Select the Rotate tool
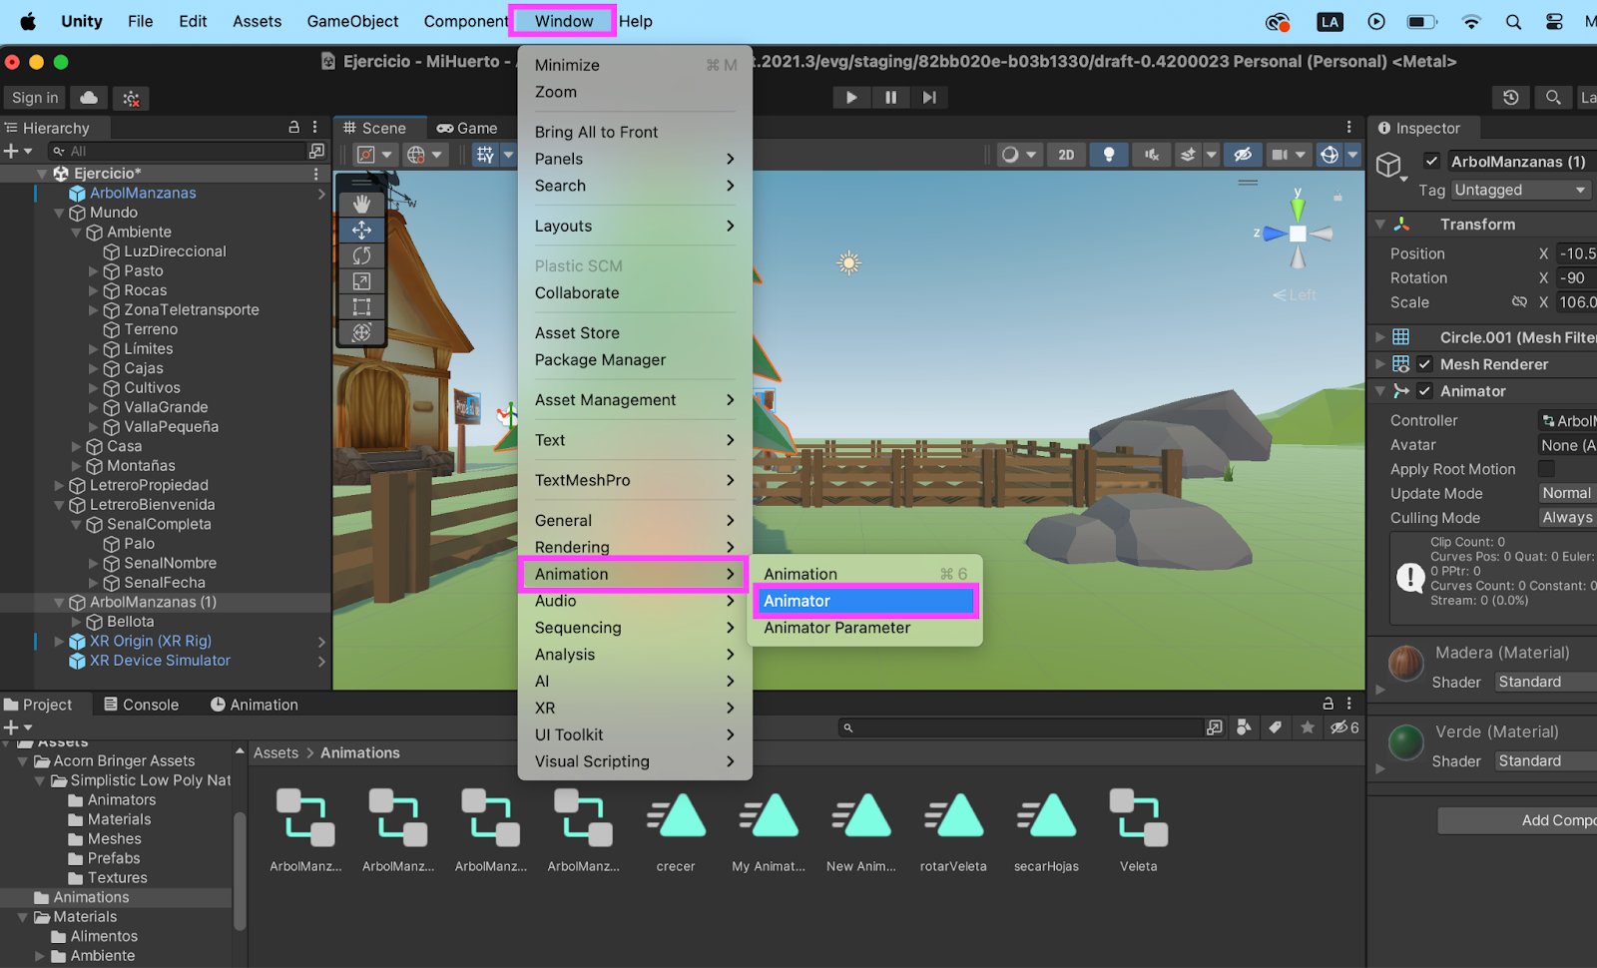Screen dimensions: 1597x968 point(361,255)
